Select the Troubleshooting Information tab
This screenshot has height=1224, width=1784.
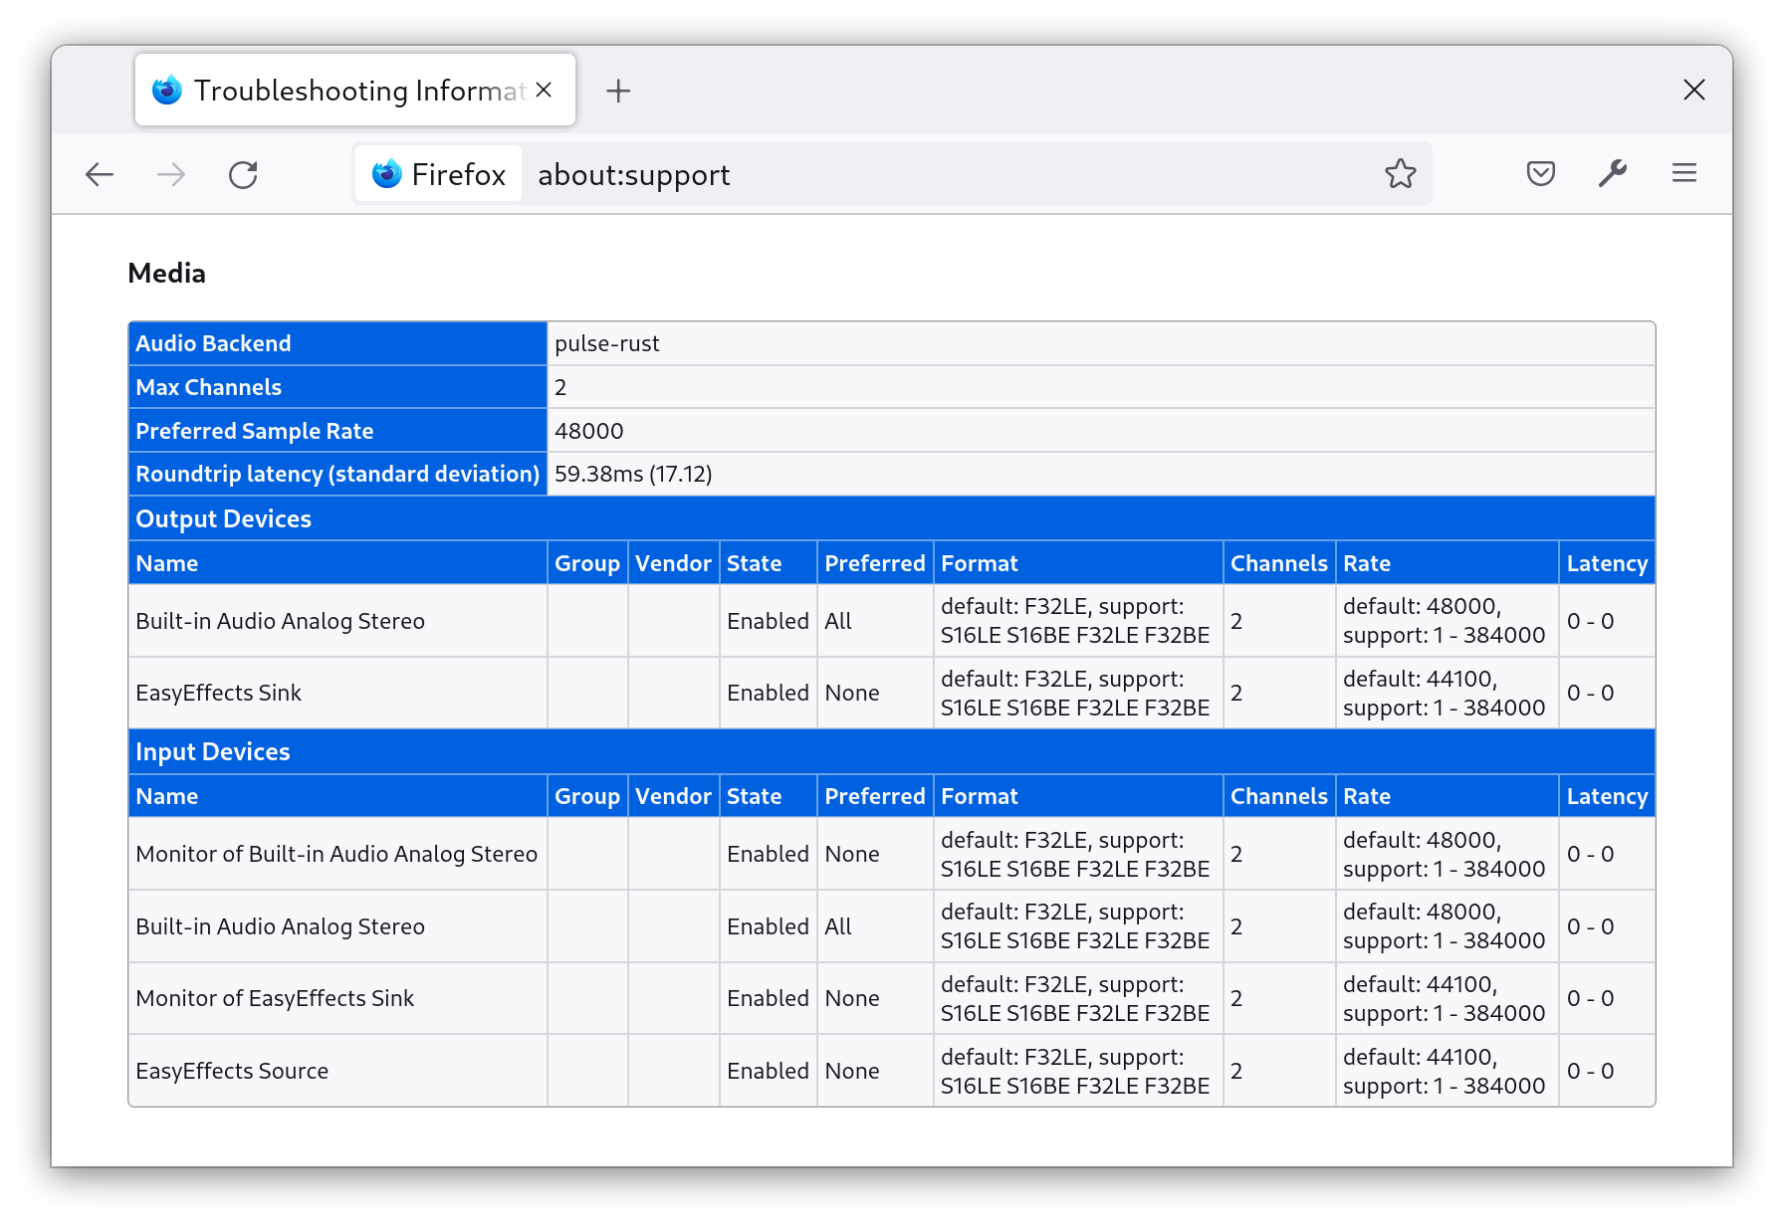[x=355, y=90]
